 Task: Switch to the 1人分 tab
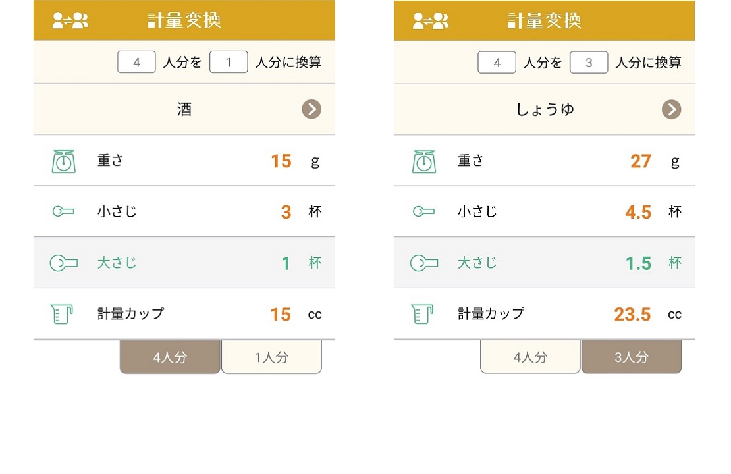271,357
